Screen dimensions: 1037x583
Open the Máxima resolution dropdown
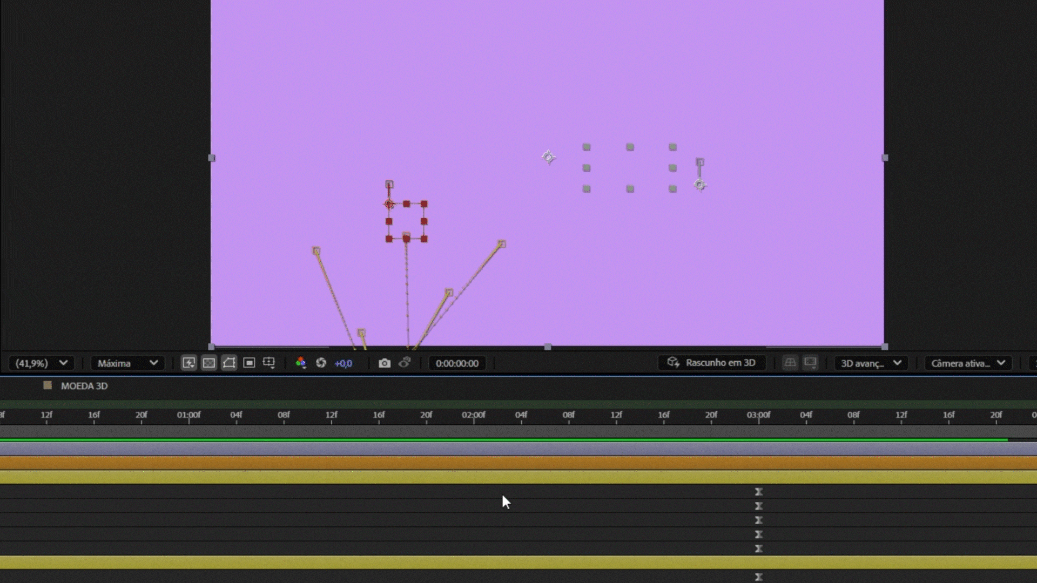[127, 363]
